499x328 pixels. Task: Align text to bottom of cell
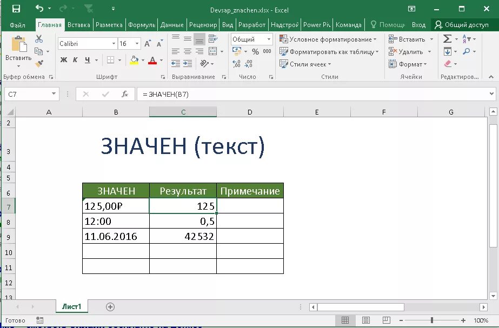pos(199,39)
